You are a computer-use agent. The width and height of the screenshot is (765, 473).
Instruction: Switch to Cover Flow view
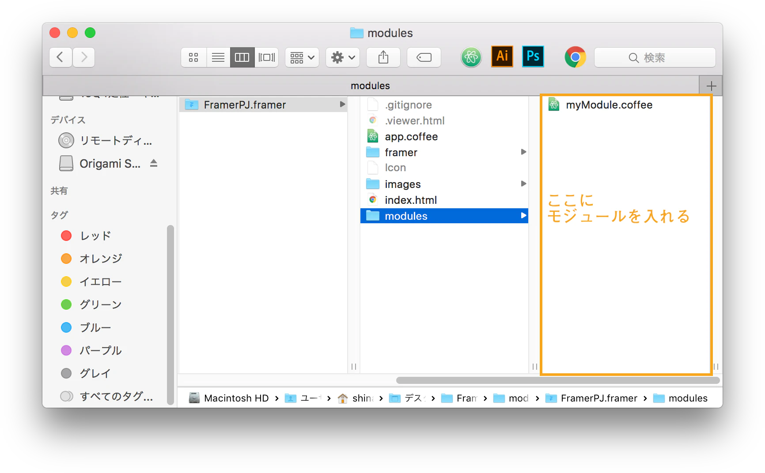pyautogui.click(x=267, y=57)
